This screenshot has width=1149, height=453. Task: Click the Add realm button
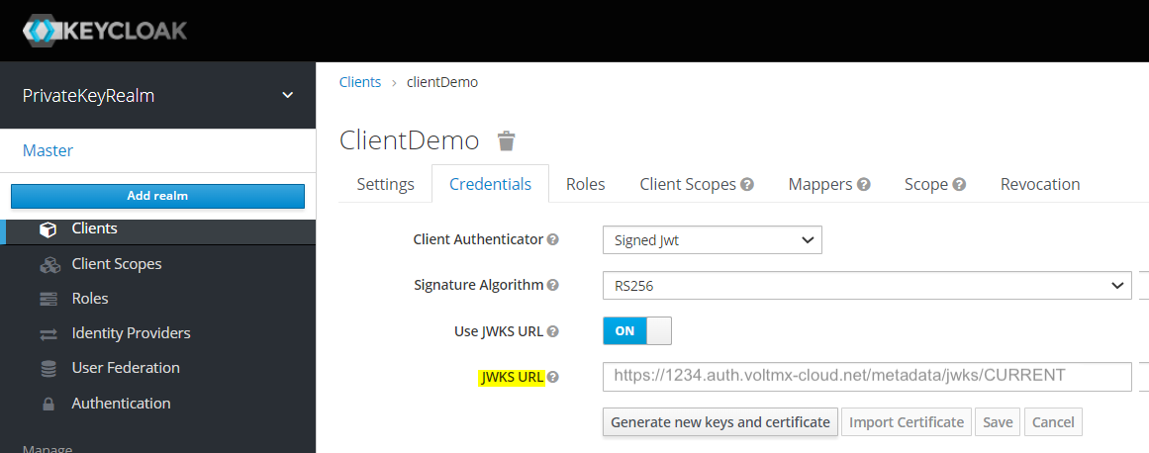[x=157, y=196]
